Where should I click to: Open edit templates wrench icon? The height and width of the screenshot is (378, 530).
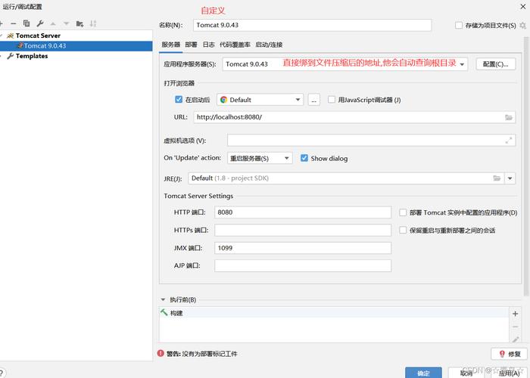point(40,23)
